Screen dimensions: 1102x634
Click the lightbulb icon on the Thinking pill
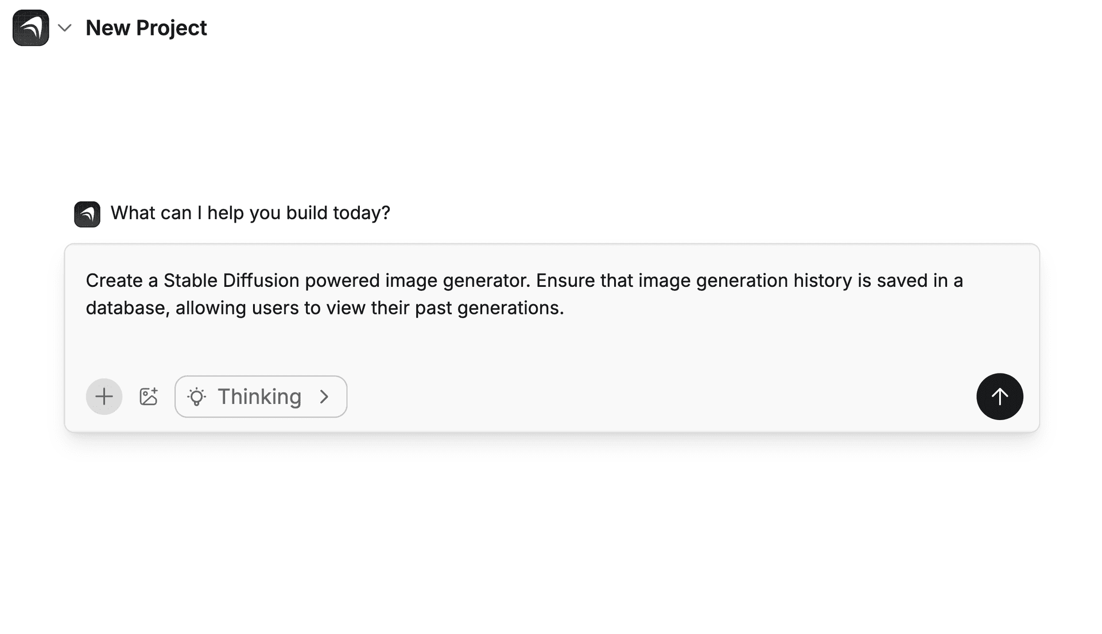pyautogui.click(x=197, y=396)
